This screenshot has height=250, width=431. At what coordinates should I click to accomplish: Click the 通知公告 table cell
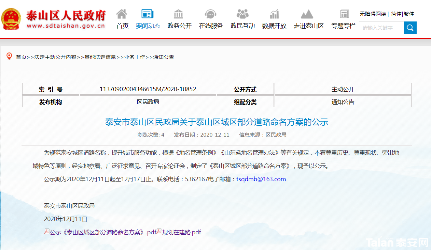coord(343,101)
